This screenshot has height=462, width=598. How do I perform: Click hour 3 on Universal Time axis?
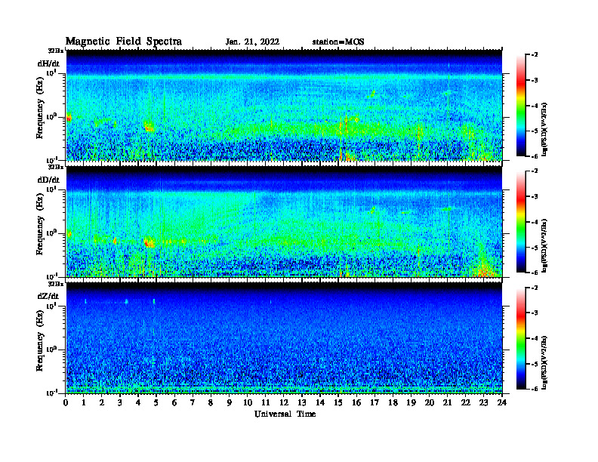coord(120,403)
